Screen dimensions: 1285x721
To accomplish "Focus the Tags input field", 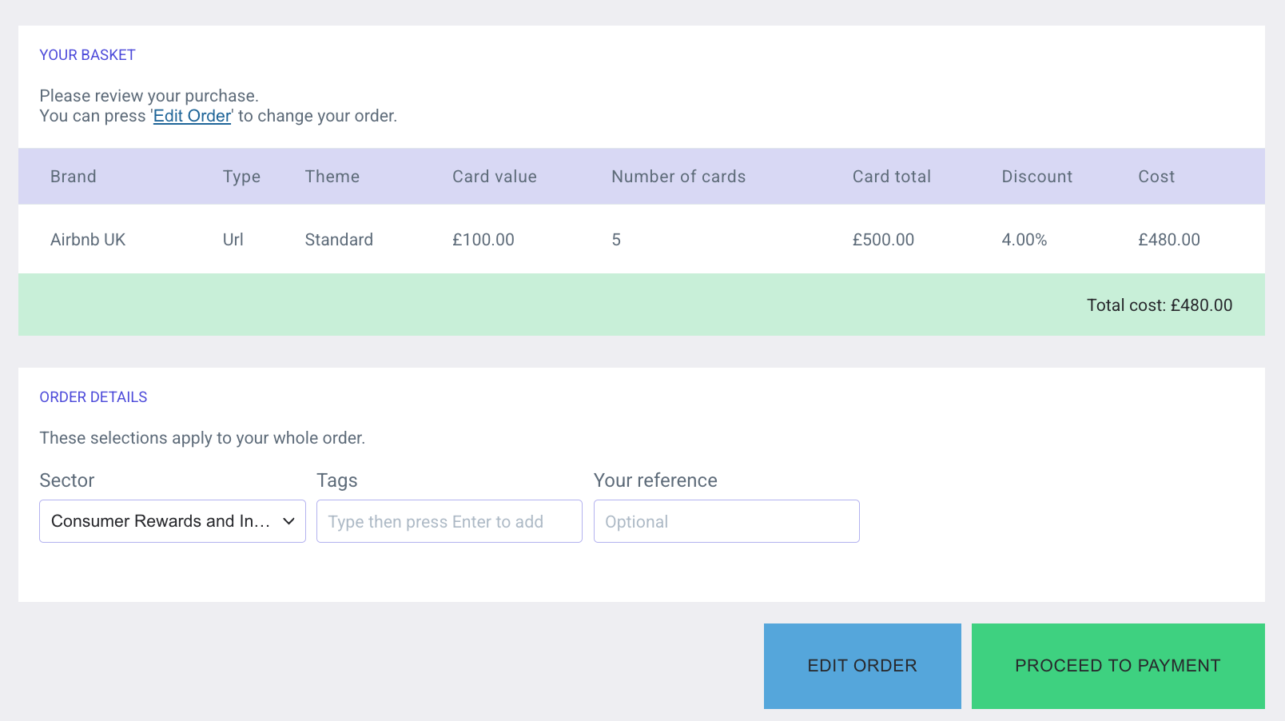I will [449, 521].
